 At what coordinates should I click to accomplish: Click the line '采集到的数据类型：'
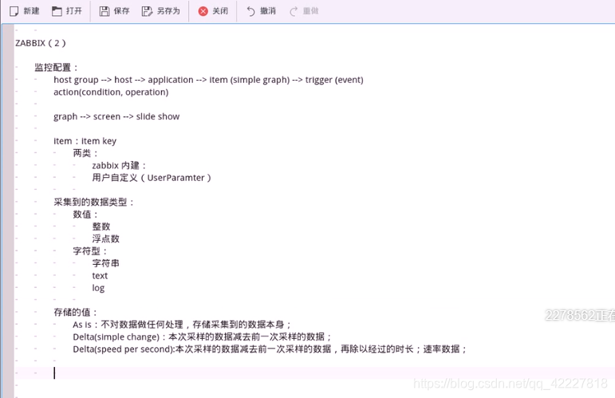(x=94, y=203)
